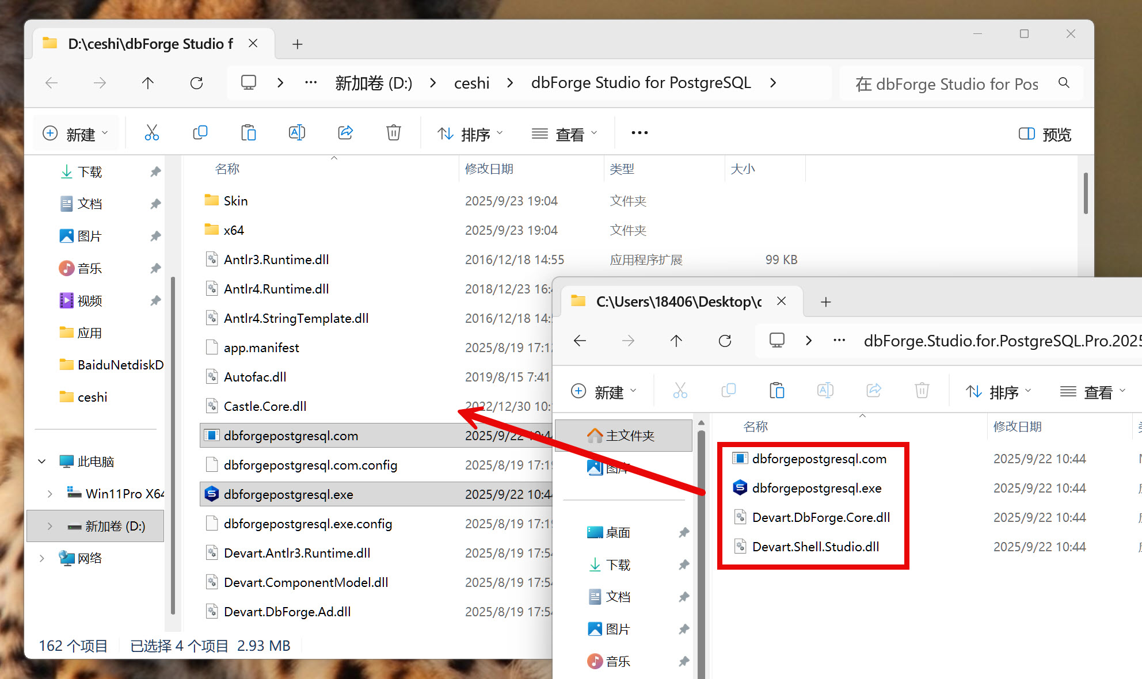Viewport: 1142px width, 679px height.
Task: Select Devart.DbForge.Core.dll in front window
Action: point(820,517)
